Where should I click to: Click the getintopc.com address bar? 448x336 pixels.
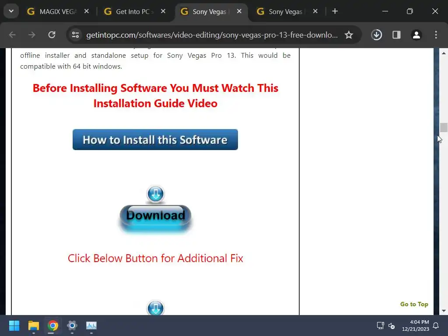tap(212, 35)
